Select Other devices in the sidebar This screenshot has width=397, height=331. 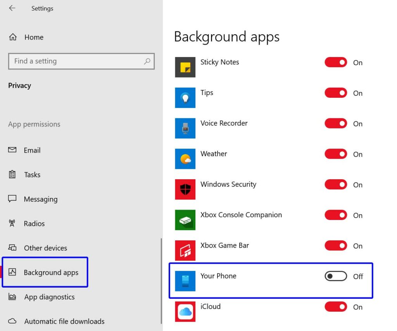46,248
